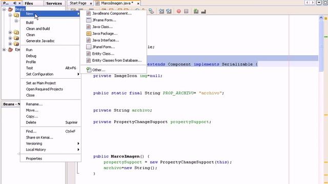The image size is (328, 184).
Task: Click the Other file icon in submenu
Action: point(89,70)
